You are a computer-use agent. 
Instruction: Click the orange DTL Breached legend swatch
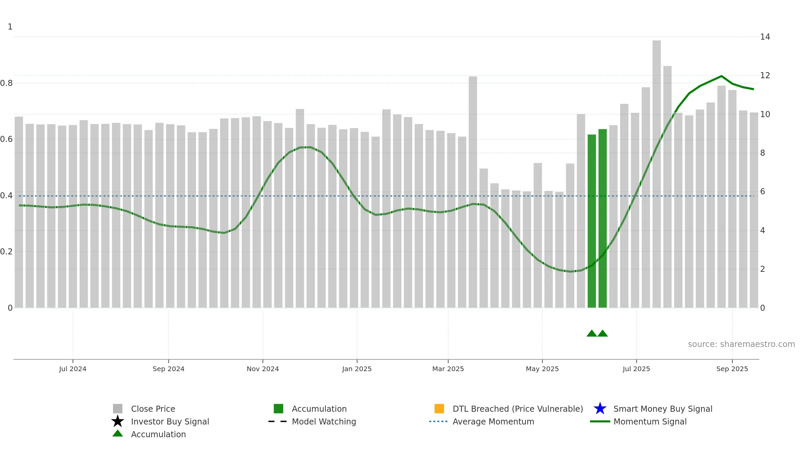[439, 409]
